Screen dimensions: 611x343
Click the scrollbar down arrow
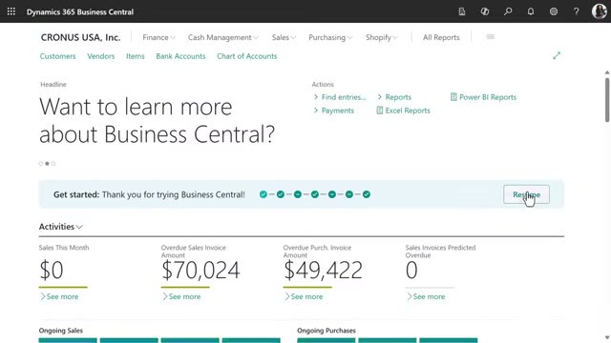pos(607,338)
